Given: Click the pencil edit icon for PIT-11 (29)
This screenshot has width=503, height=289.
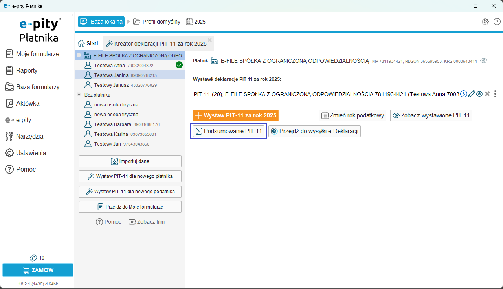Looking at the screenshot, I should point(472,94).
